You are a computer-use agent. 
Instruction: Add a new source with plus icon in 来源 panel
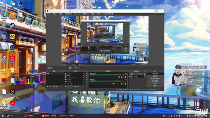(x=66, y=87)
